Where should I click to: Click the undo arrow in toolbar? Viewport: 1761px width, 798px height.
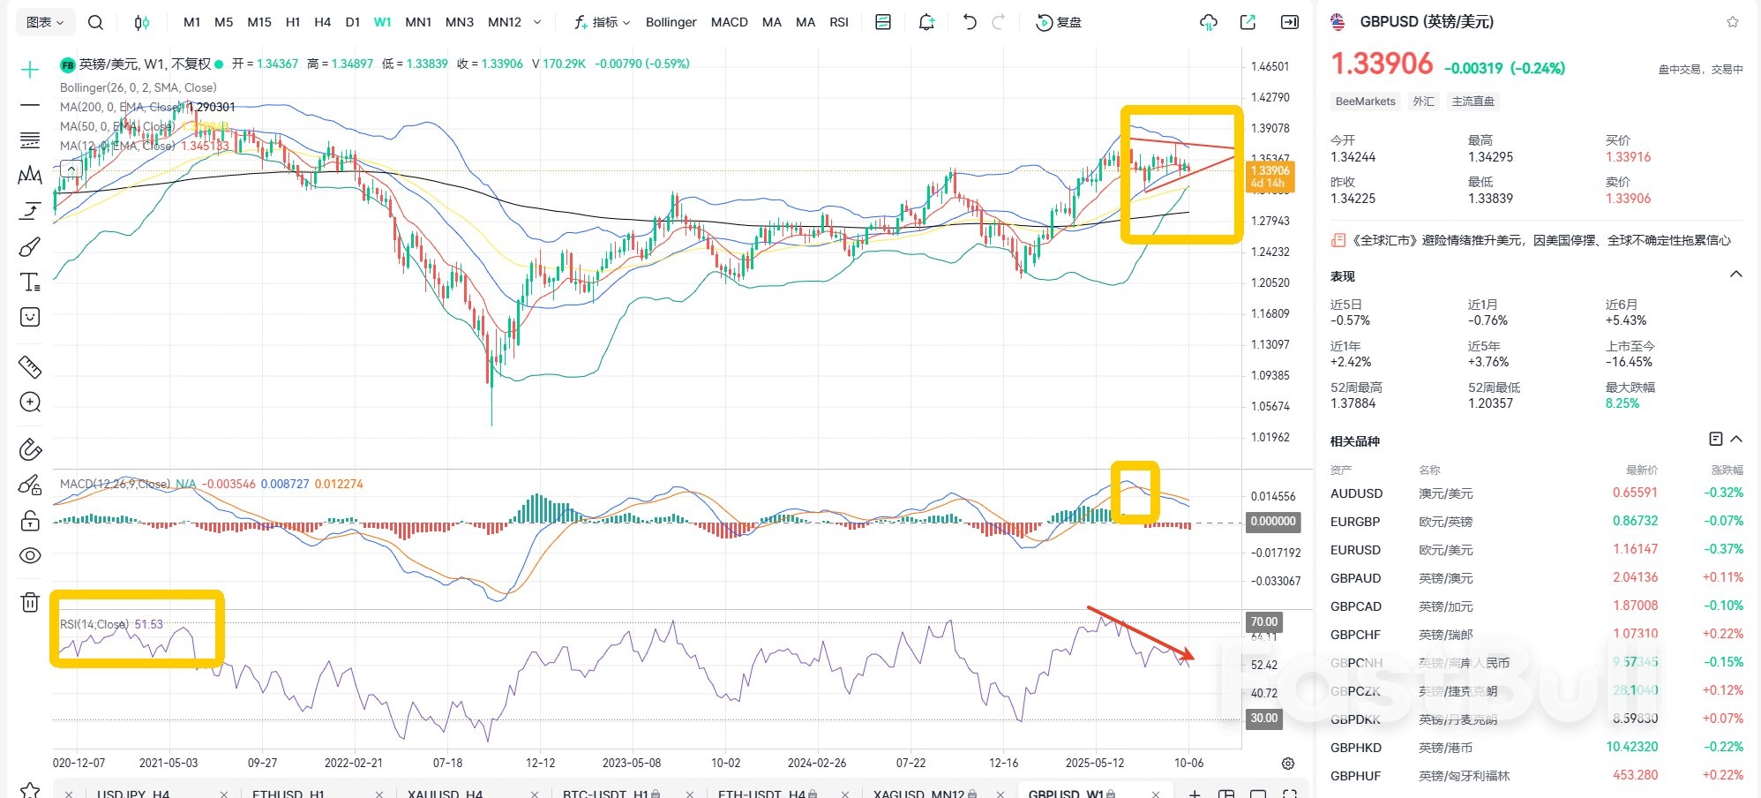pyautogui.click(x=969, y=22)
